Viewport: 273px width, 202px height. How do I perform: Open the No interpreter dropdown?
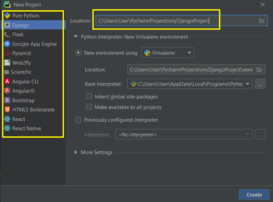click(184, 134)
